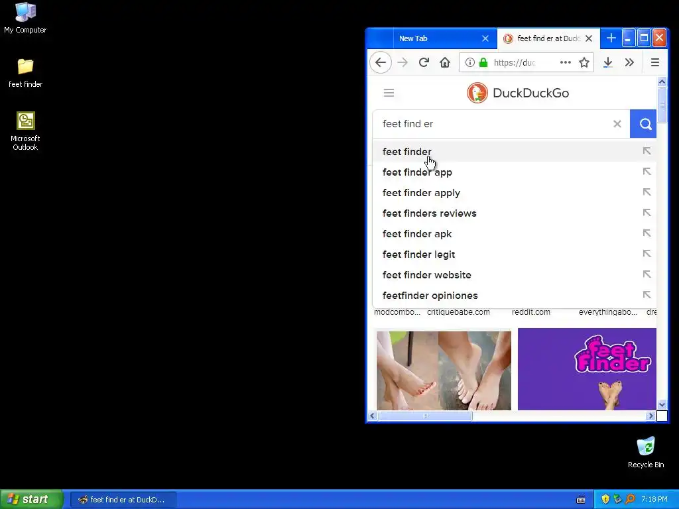Fill search with "feetfinder opiniones" arrow
The height and width of the screenshot is (509, 679).
pos(647,295)
